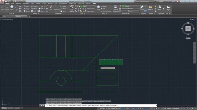Click Edit block button
This screenshot has width=197, height=110.
103,9
